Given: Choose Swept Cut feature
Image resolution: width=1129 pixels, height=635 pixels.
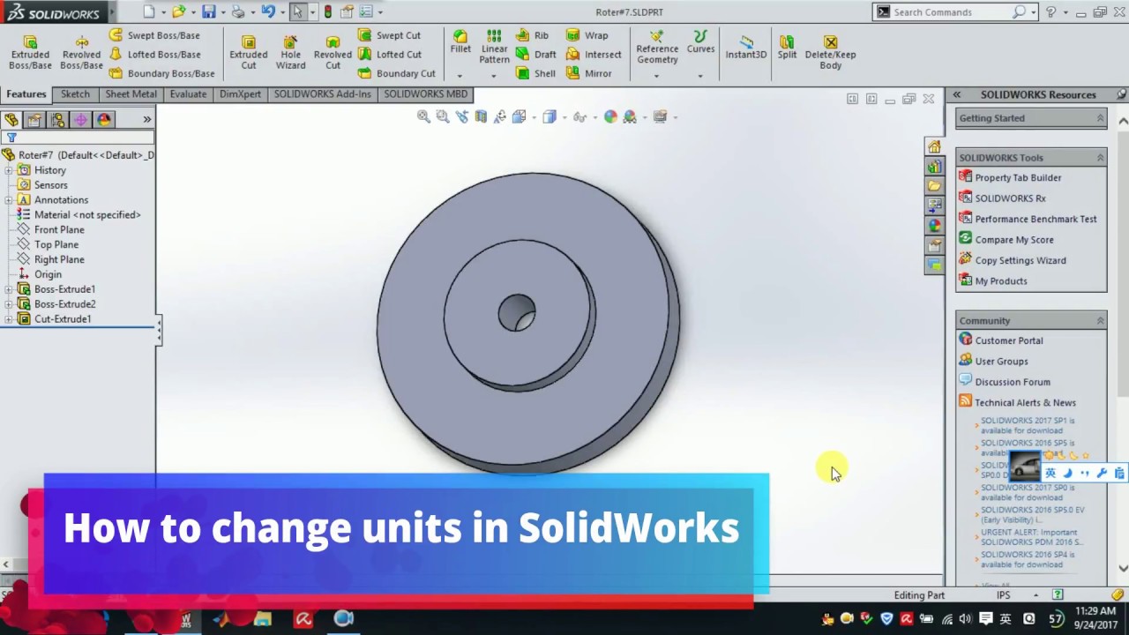Looking at the screenshot, I should pos(389,35).
